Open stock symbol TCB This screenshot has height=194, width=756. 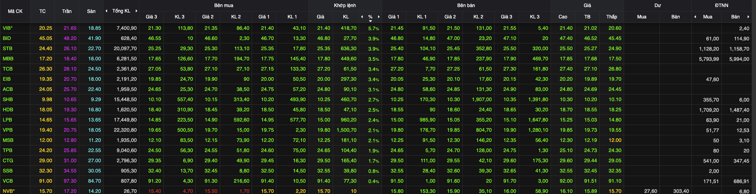click(7, 69)
